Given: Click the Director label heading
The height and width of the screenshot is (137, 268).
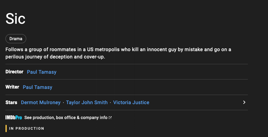Looking at the screenshot, I should 14,72.
